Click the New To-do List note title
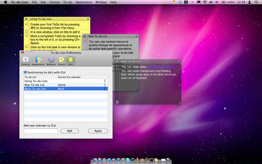The height and width of the screenshot is (164, 262). tap(98, 36)
